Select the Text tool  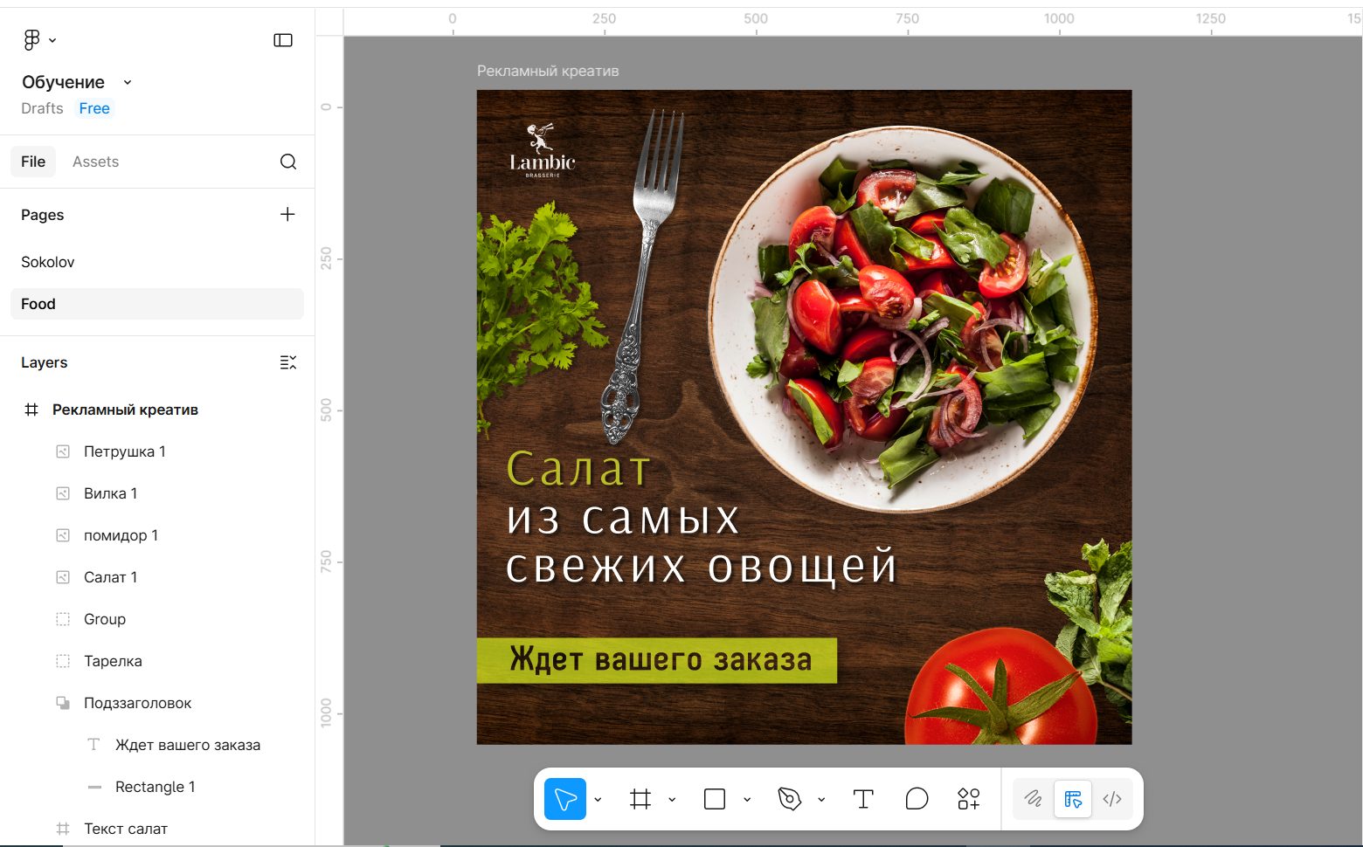(863, 799)
